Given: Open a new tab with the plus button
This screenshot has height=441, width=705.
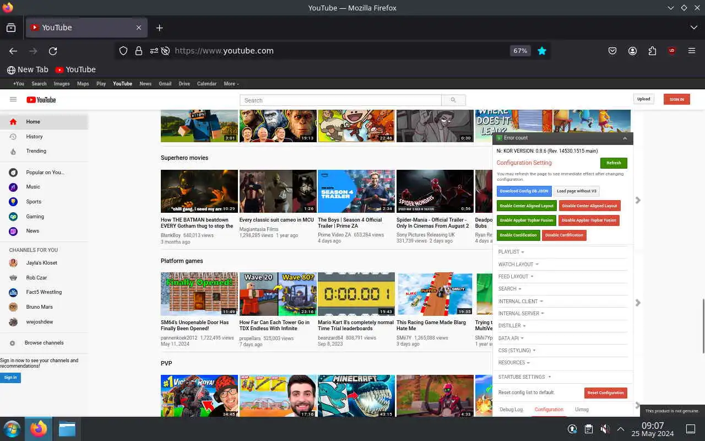Looking at the screenshot, I should coord(159,28).
